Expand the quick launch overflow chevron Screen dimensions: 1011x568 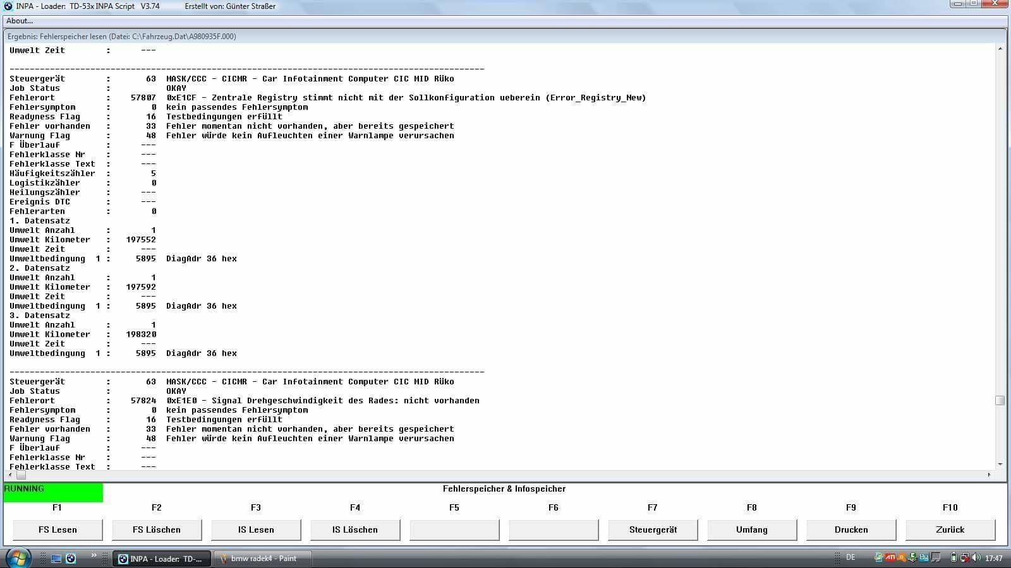pyautogui.click(x=94, y=555)
